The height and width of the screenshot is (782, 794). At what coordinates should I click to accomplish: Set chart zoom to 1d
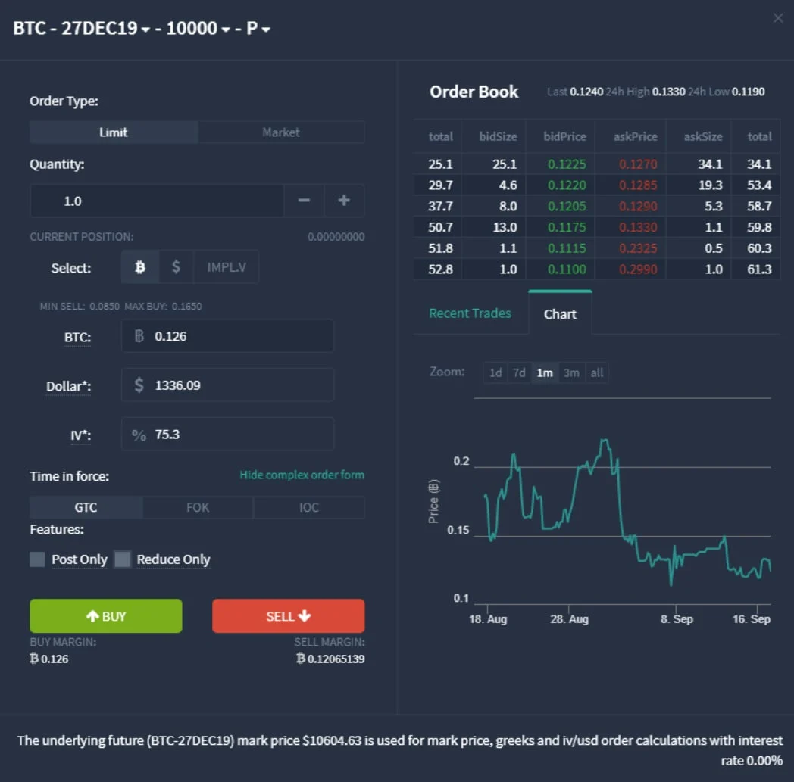tap(495, 372)
